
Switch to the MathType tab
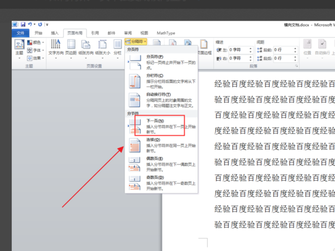166,33
